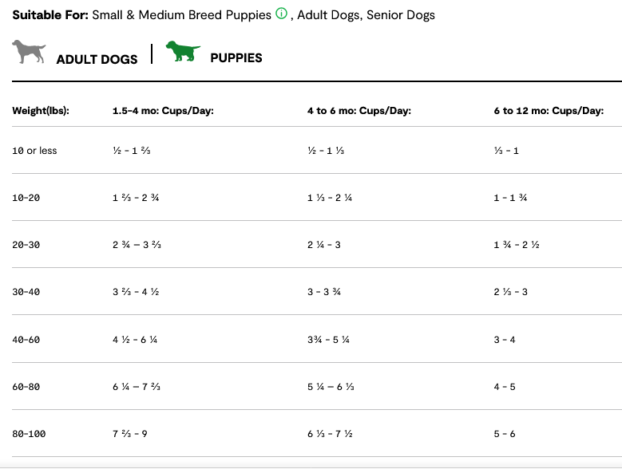Screen dimensions: 622x469
Task: Switch to the ADULT DOGS tab
Action: [x=97, y=59]
